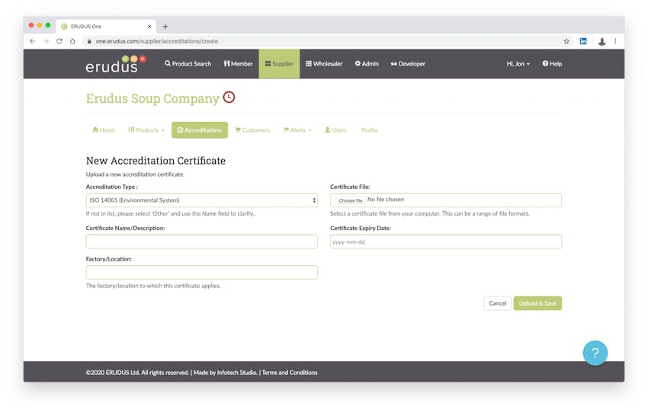Click the browser home icon
The width and height of the screenshot is (648, 413).
click(x=72, y=41)
